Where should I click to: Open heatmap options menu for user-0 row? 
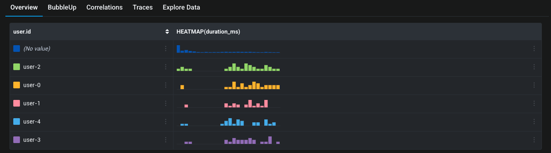coord(534,85)
